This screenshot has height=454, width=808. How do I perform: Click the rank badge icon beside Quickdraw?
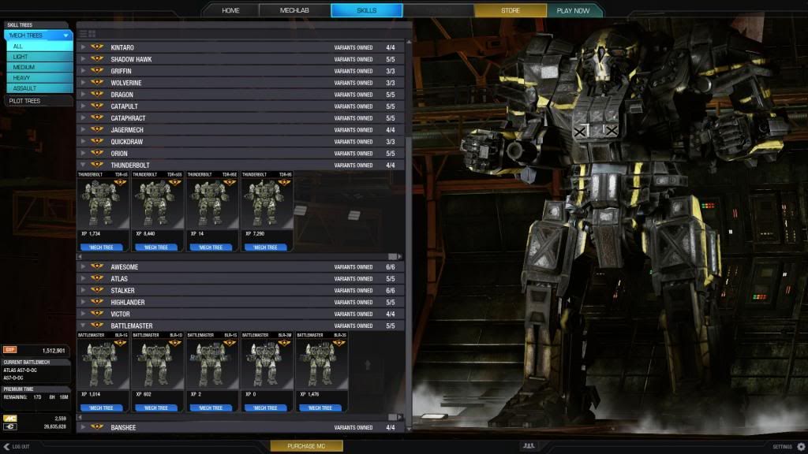(x=97, y=141)
